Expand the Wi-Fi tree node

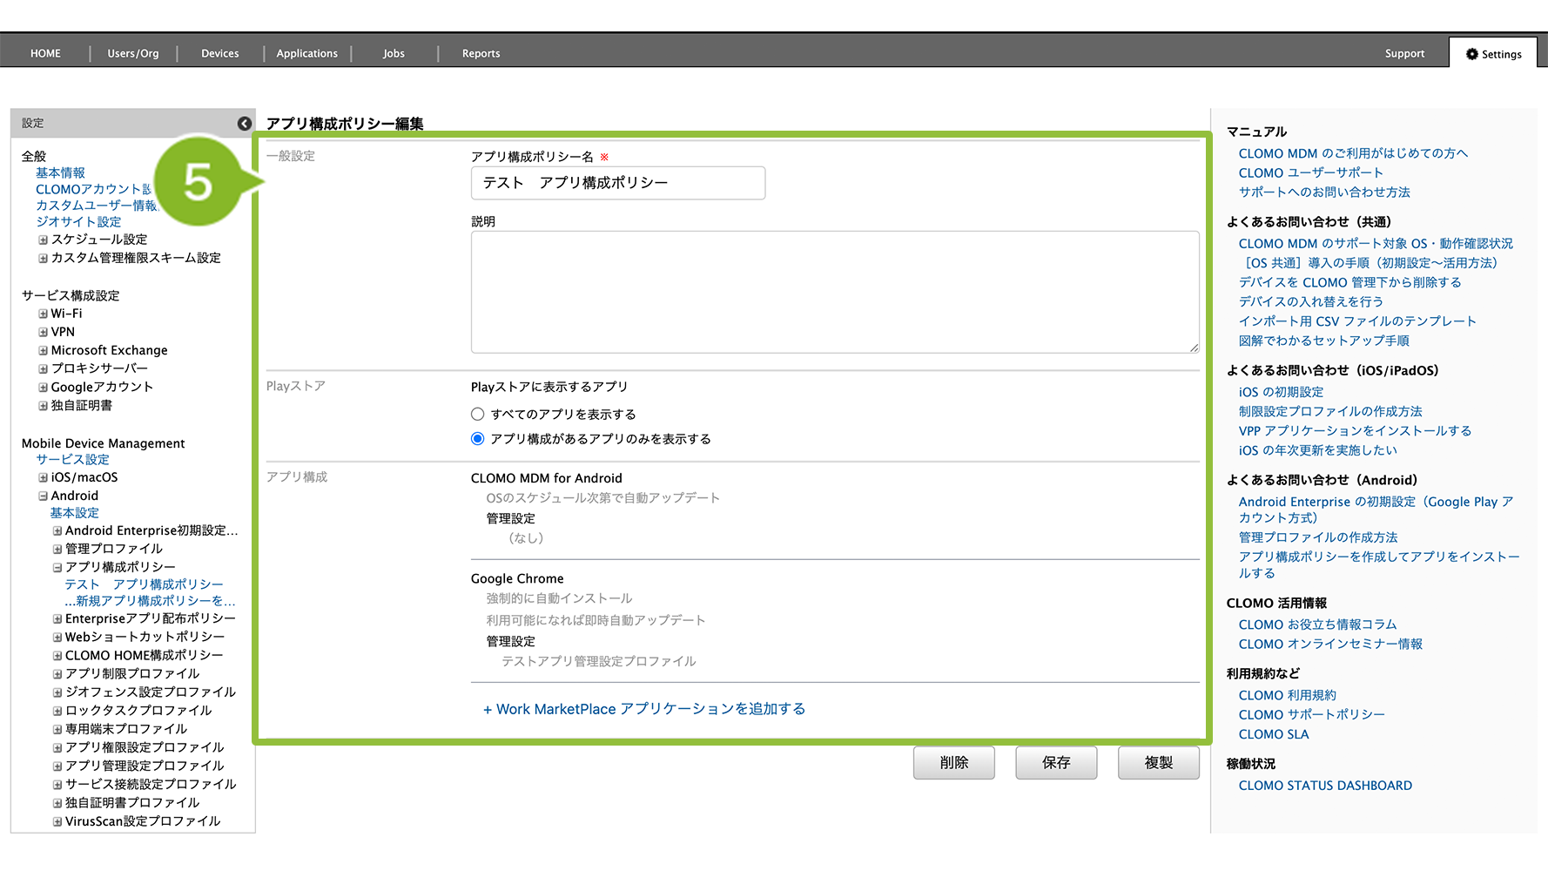coord(43,314)
